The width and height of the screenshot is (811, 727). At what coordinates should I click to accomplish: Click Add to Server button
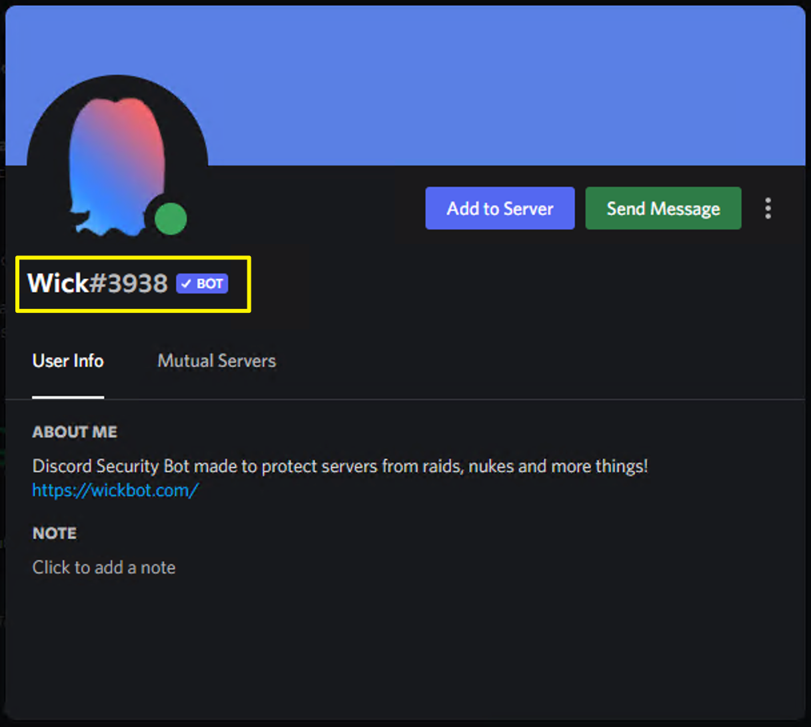tap(500, 208)
